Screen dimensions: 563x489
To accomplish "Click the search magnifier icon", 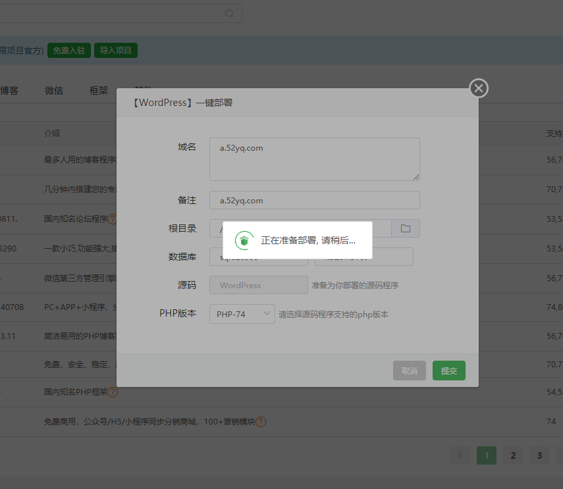I will (229, 13).
